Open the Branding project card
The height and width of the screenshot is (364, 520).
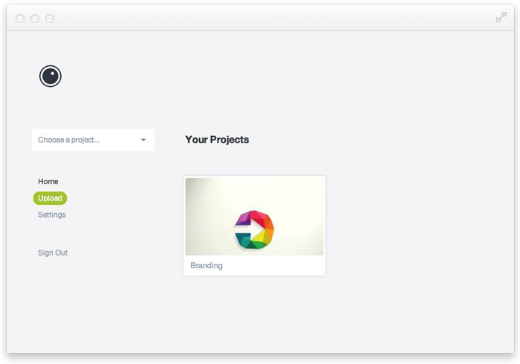point(254,215)
